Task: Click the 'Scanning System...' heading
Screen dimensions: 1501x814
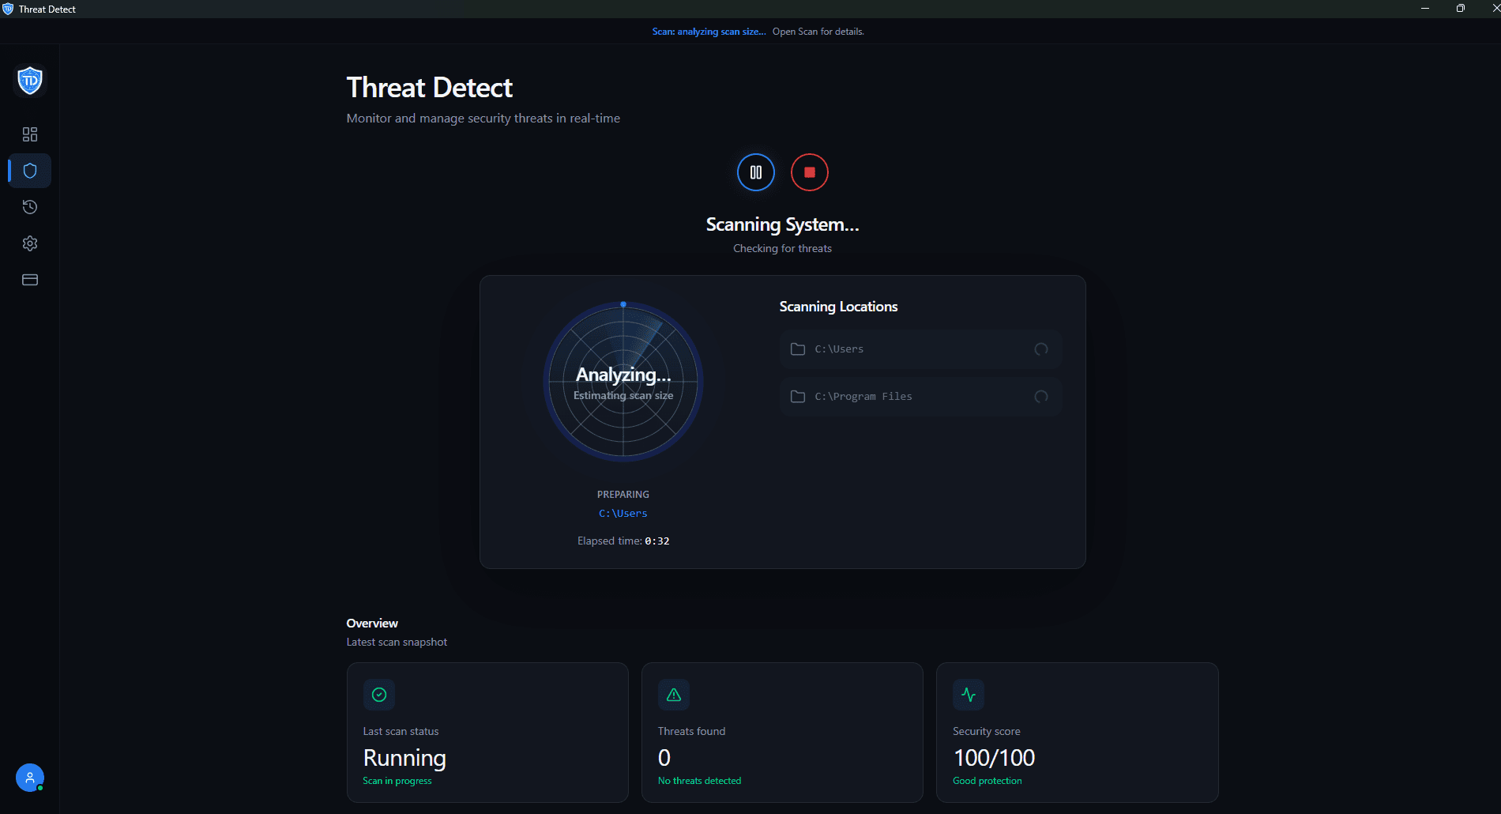Action: 782,224
